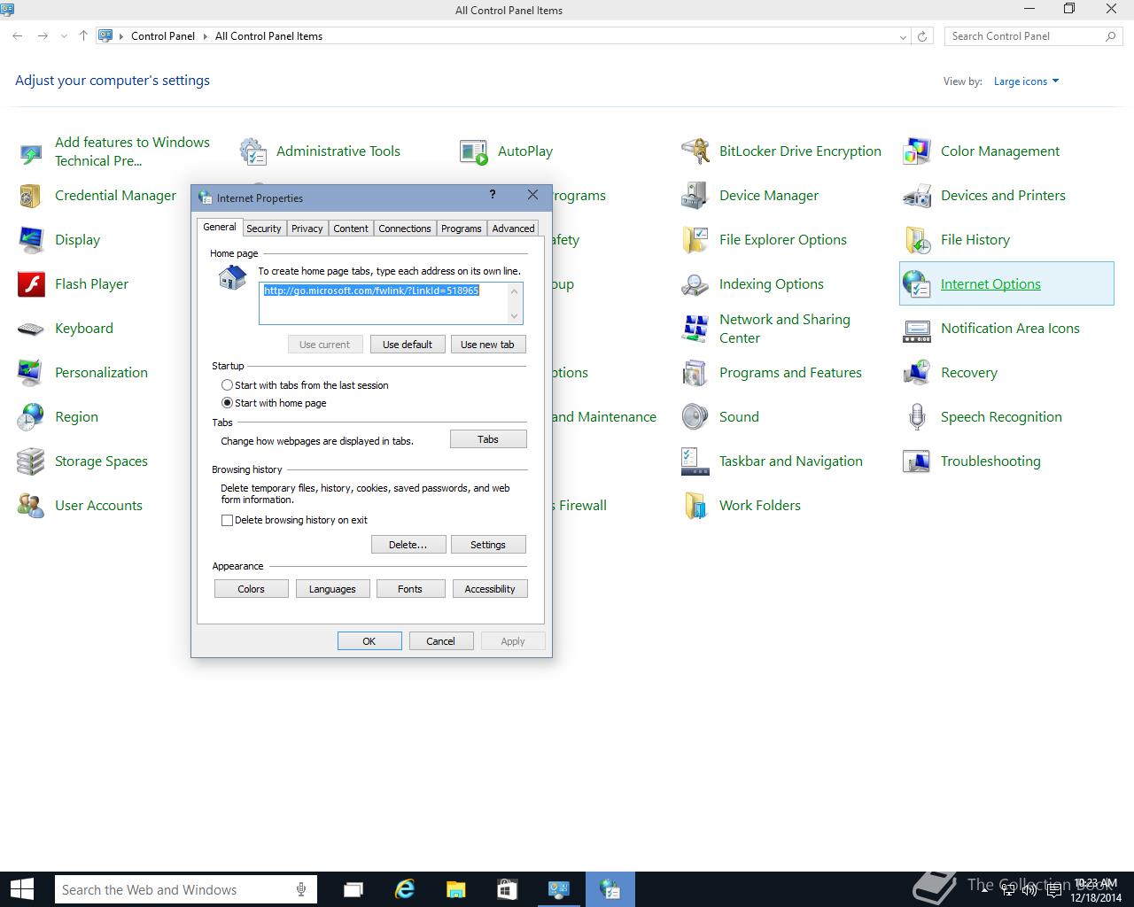Confirm with the OK button
Image resolution: width=1134 pixels, height=907 pixels.
pyautogui.click(x=369, y=641)
